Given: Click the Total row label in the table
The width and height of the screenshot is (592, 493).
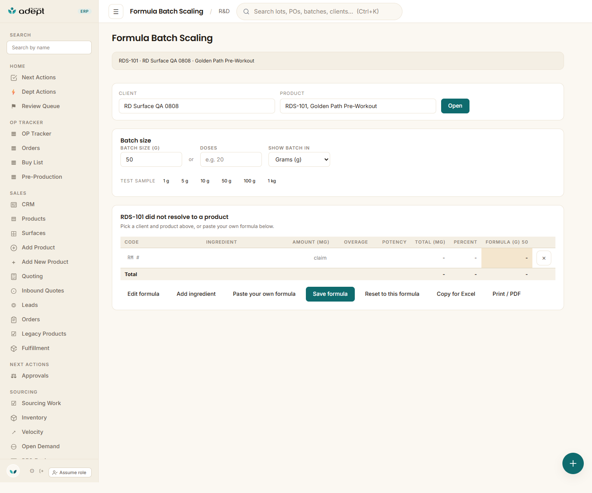Looking at the screenshot, I should coord(131,274).
